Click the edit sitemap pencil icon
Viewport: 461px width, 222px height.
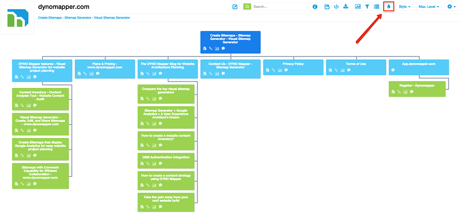pyautogui.click(x=235, y=6)
